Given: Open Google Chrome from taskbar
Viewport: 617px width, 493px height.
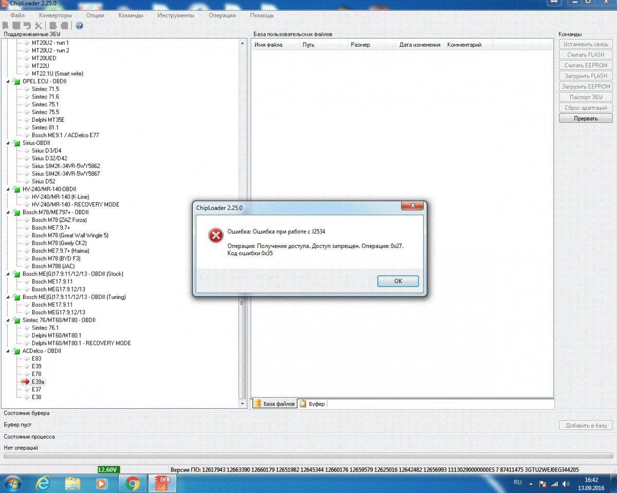Looking at the screenshot, I should [x=133, y=483].
